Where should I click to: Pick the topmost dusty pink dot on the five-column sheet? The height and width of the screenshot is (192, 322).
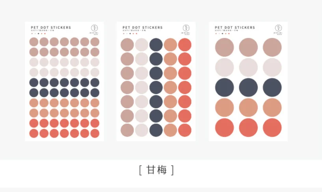[127, 45]
